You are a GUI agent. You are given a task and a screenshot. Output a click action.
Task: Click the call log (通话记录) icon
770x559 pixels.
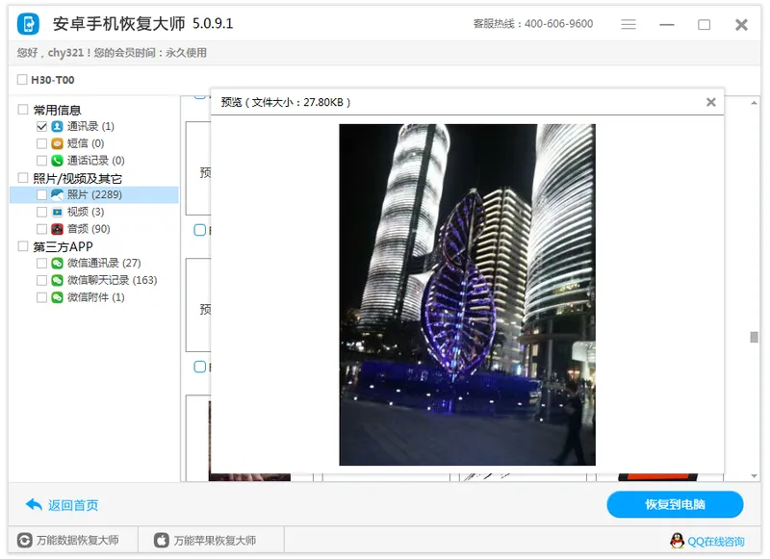[58, 161]
